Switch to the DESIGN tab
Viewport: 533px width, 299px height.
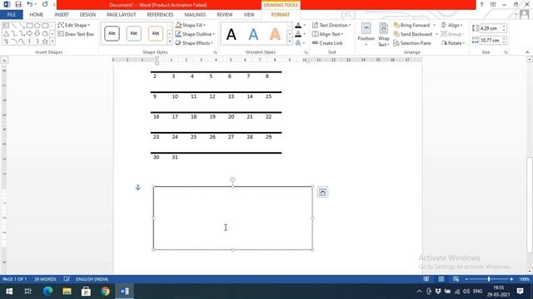tap(87, 15)
